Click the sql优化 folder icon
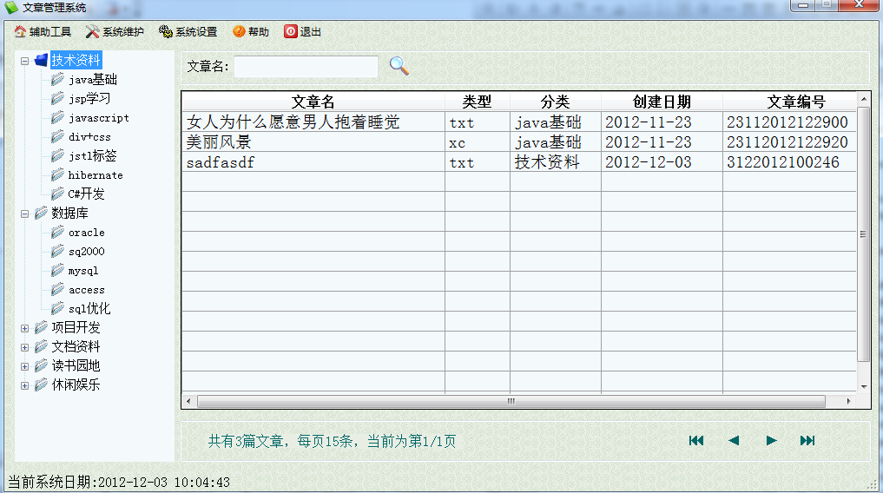883x493 pixels. coord(57,308)
